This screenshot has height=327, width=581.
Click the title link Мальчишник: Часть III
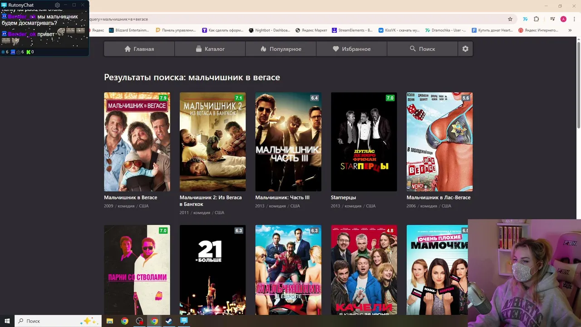[282, 198]
